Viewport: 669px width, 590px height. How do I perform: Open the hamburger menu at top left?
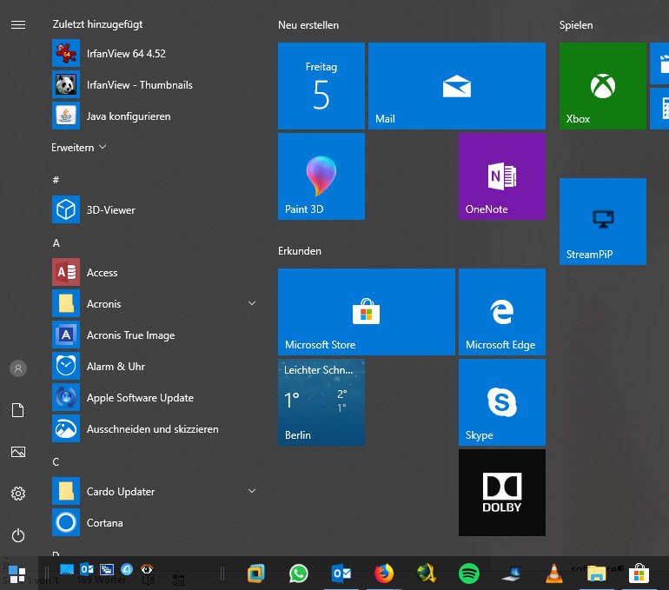click(17, 25)
